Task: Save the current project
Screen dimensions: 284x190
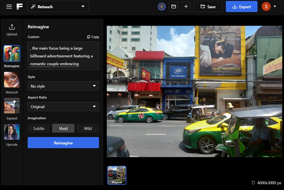Action: click(208, 7)
